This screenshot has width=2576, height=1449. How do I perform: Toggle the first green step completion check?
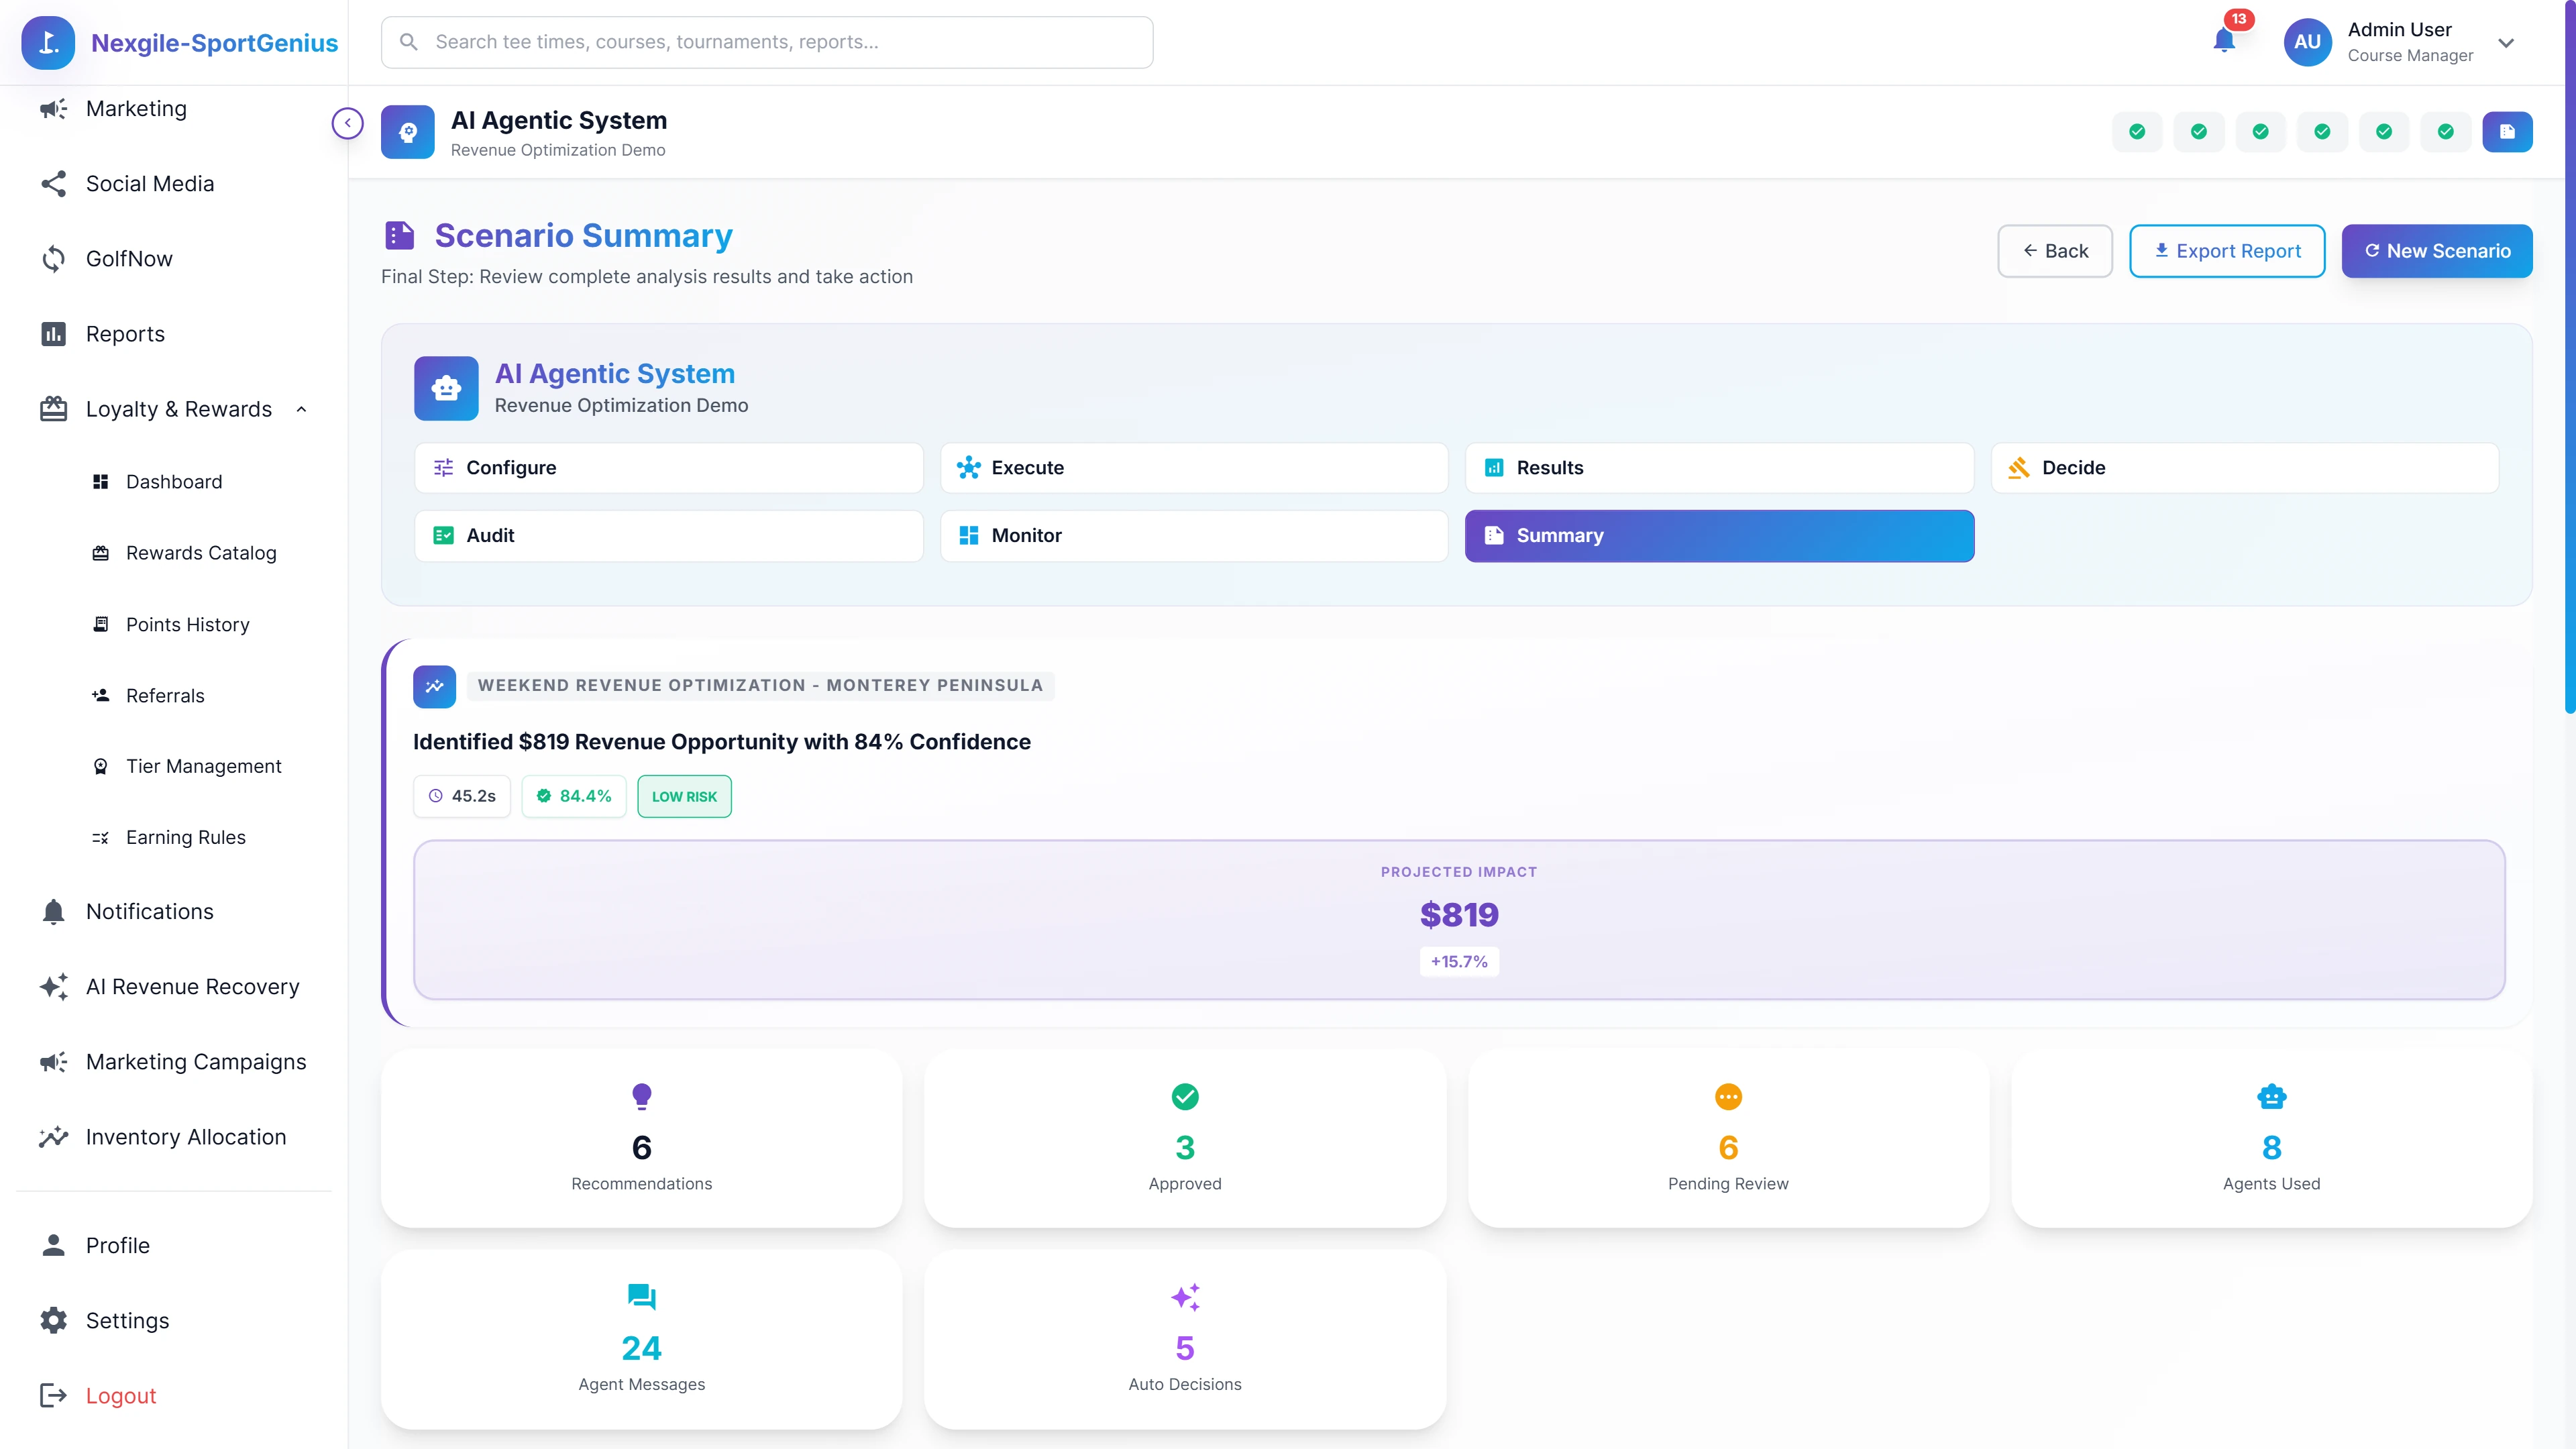[2137, 131]
